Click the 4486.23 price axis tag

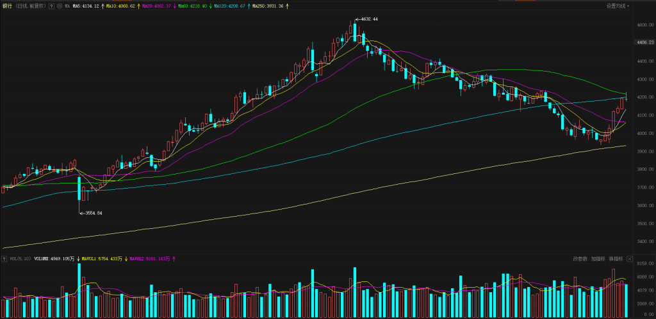[x=643, y=42]
